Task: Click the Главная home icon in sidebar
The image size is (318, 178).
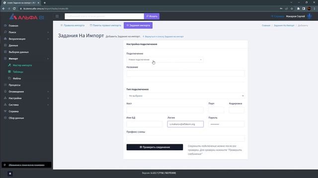Action: click(x=5, y=26)
